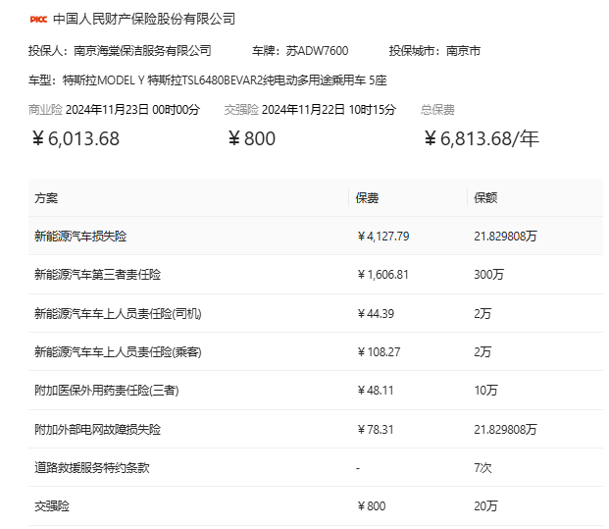Select 附加外部电网故障损失险 row
Screen dimensions: 609x529
click(x=316, y=429)
